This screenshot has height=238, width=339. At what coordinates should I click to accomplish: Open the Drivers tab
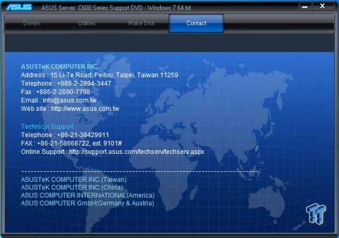click(x=32, y=23)
